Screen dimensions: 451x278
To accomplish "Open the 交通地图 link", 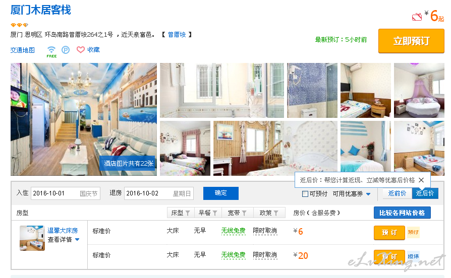I will click(22, 50).
